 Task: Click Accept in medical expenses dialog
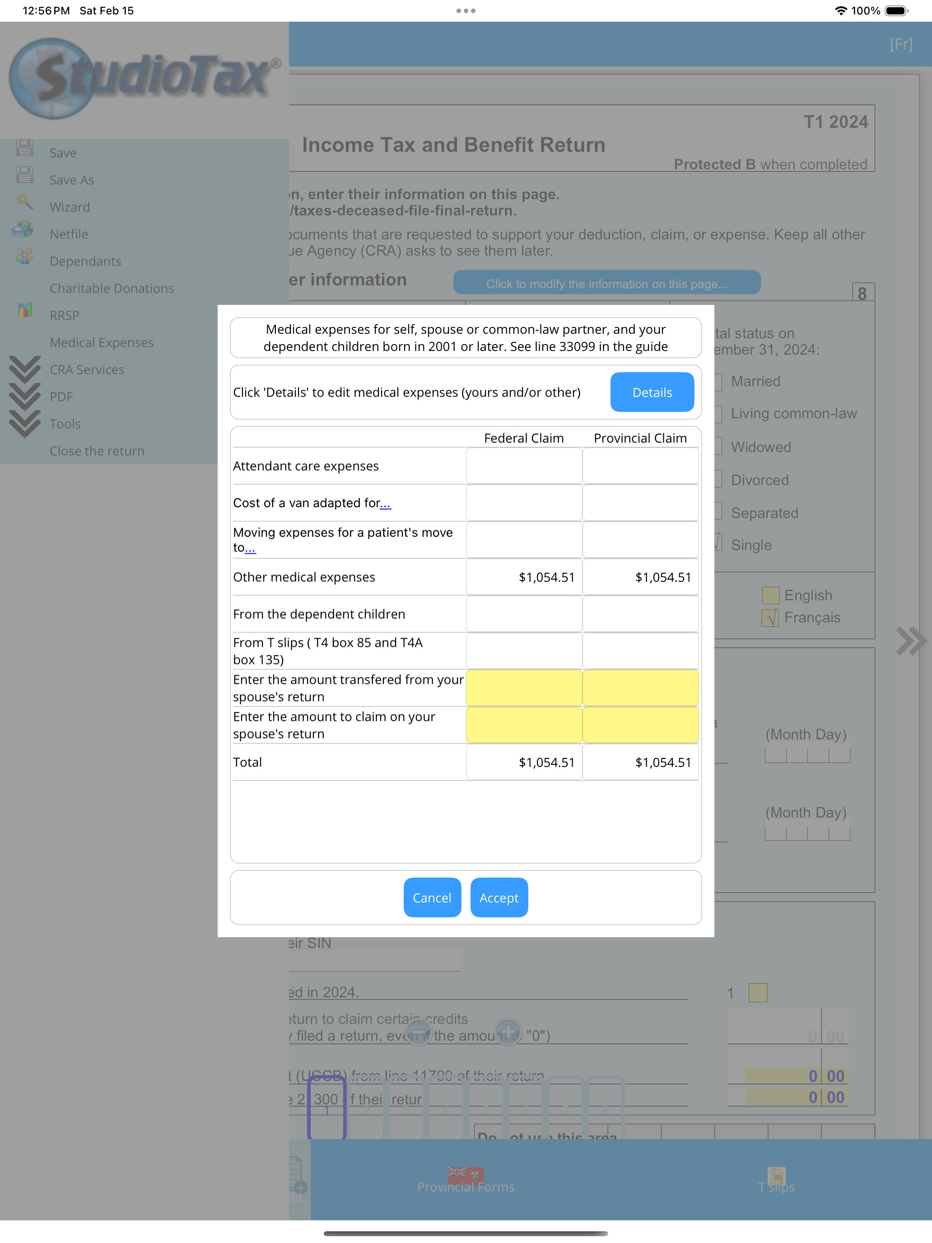point(499,897)
